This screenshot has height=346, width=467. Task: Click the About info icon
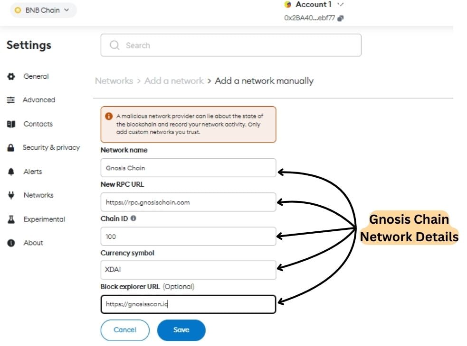[11, 243]
